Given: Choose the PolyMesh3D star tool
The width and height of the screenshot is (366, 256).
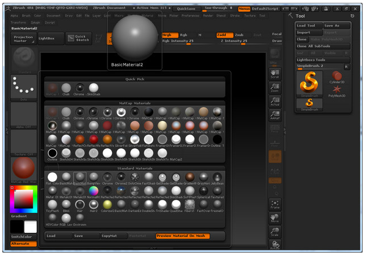Looking at the screenshot, I should 336,90.
